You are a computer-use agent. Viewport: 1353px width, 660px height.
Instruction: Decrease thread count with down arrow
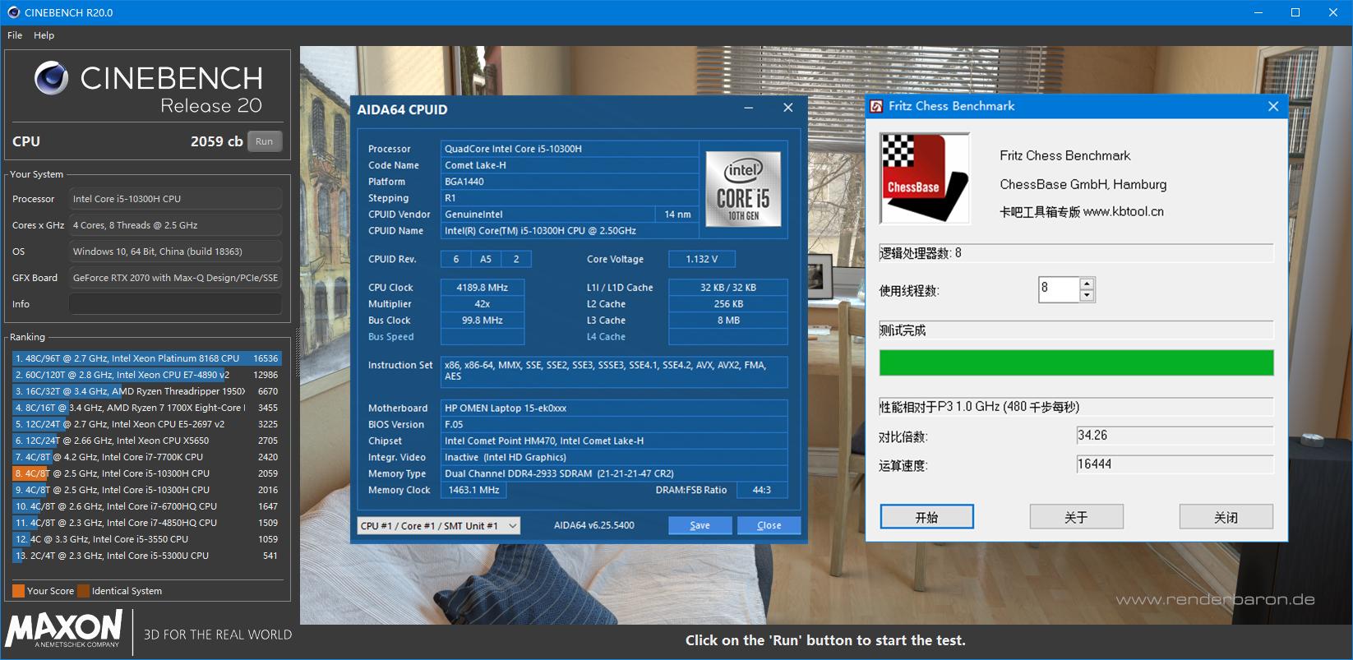coord(1087,296)
